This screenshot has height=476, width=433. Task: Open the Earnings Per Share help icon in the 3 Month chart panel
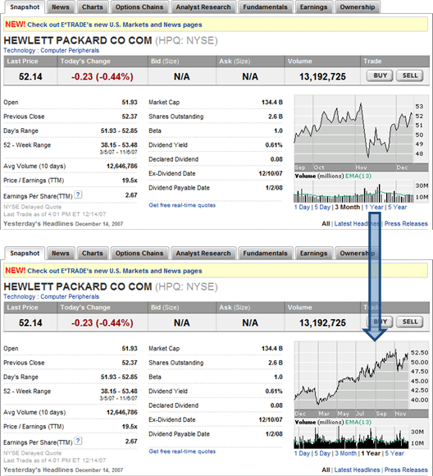[x=78, y=195]
